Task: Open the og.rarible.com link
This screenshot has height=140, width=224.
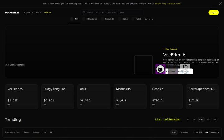Action: point(168,4)
